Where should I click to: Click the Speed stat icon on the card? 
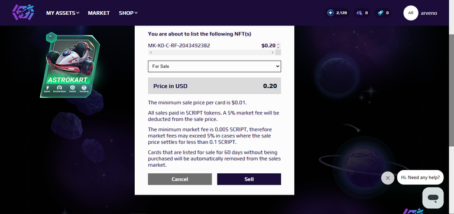[x=47, y=87]
